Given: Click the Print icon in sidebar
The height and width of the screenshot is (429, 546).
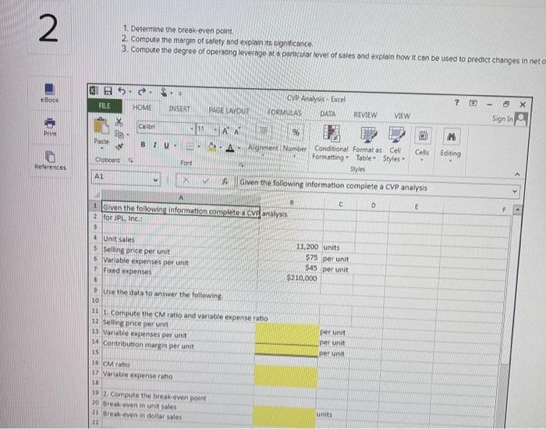Looking at the screenshot, I should 50,127.
